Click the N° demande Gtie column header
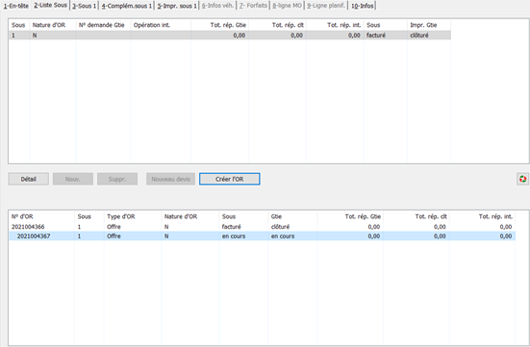 pos(101,25)
